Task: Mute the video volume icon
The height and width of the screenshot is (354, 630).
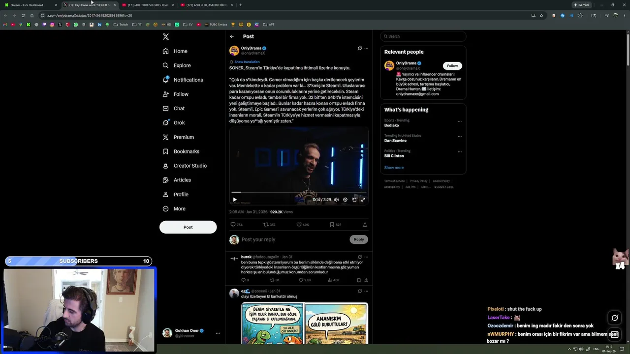Action: coord(336,200)
